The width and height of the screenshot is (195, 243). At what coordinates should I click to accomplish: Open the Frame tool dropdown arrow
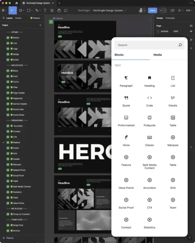pyautogui.click(x=24, y=11)
